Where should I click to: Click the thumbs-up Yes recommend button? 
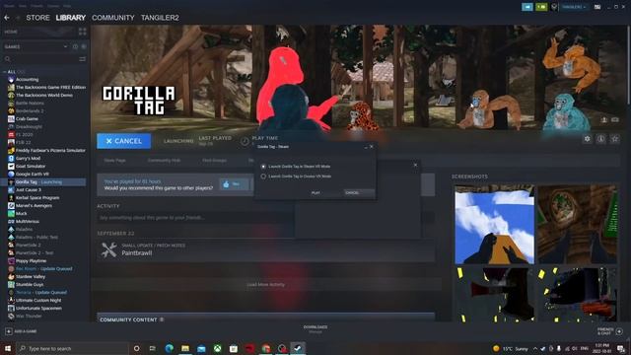[235, 184]
